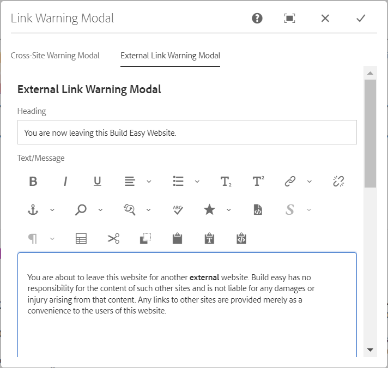Copy the selected text
Screen dimensions: 388x368
145,239
